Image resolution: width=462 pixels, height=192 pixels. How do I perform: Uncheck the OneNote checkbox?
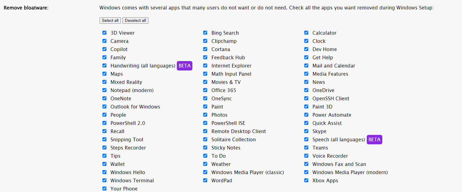pyautogui.click(x=104, y=98)
